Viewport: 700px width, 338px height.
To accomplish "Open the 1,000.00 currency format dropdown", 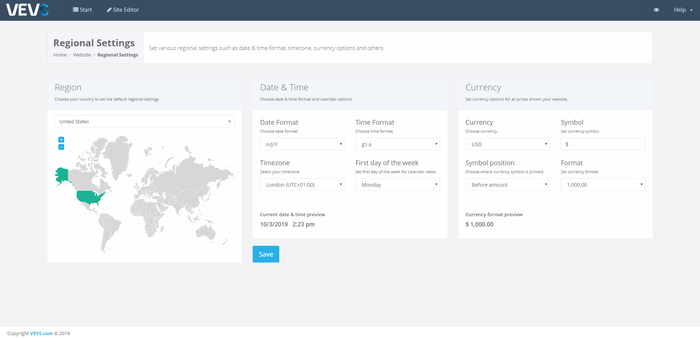I will pos(603,185).
